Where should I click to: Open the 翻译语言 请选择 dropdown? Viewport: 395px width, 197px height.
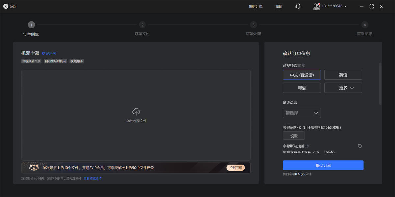coord(302,113)
